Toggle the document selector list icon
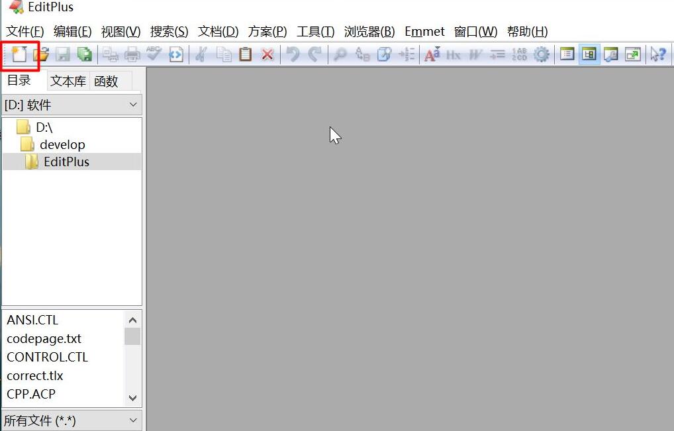Image resolution: width=674 pixels, height=431 pixels. (x=567, y=54)
